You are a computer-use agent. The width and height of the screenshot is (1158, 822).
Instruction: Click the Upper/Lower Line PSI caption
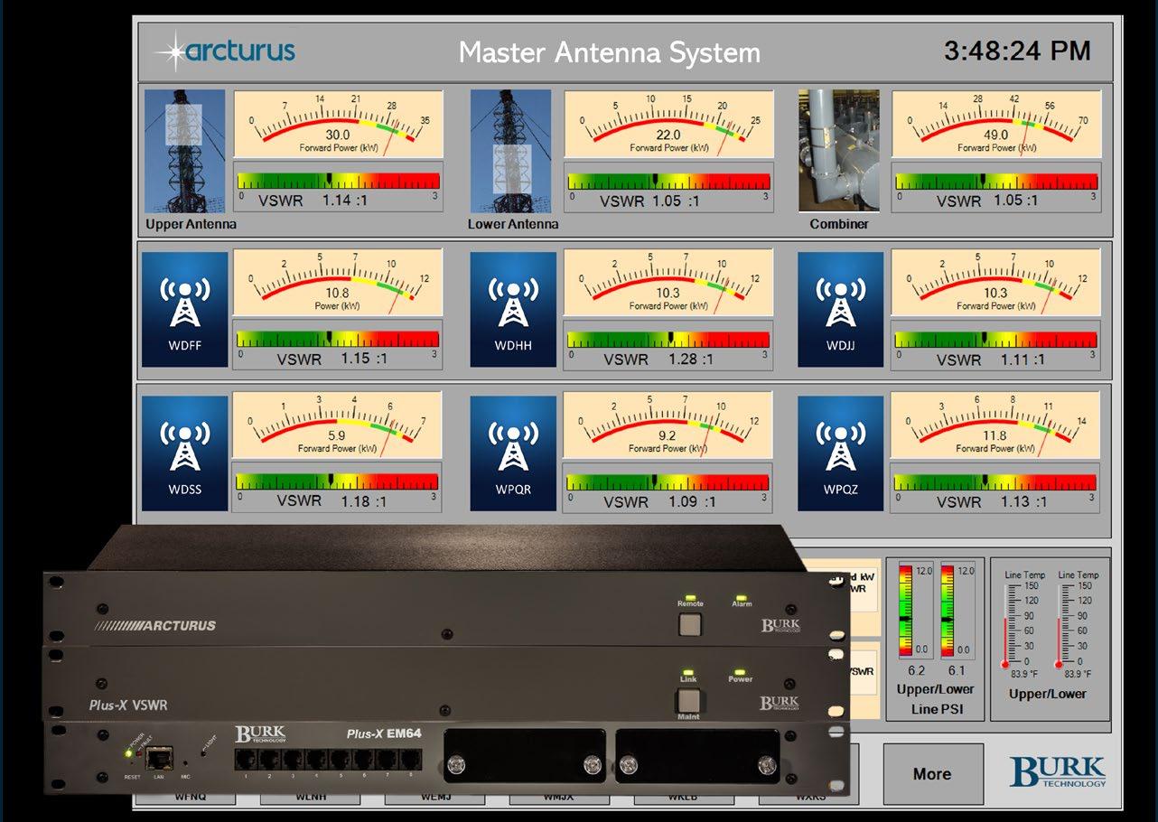[935, 699]
